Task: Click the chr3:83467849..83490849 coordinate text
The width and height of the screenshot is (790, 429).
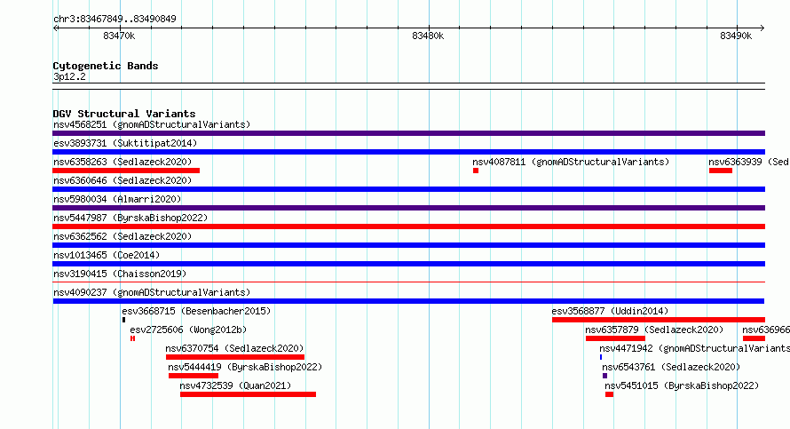Action: [x=115, y=19]
